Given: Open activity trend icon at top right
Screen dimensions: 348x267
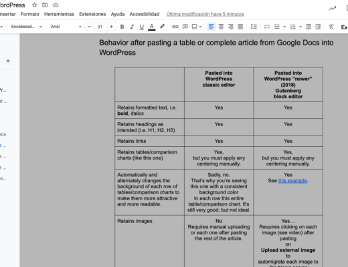Looking at the screenshot, I should point(333,9).
